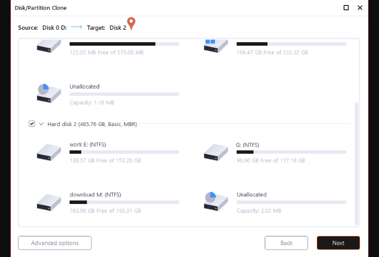Click the G: (NTFS) partition label
This screenshot has width=379, height=257.
click(x=247, y=144)
